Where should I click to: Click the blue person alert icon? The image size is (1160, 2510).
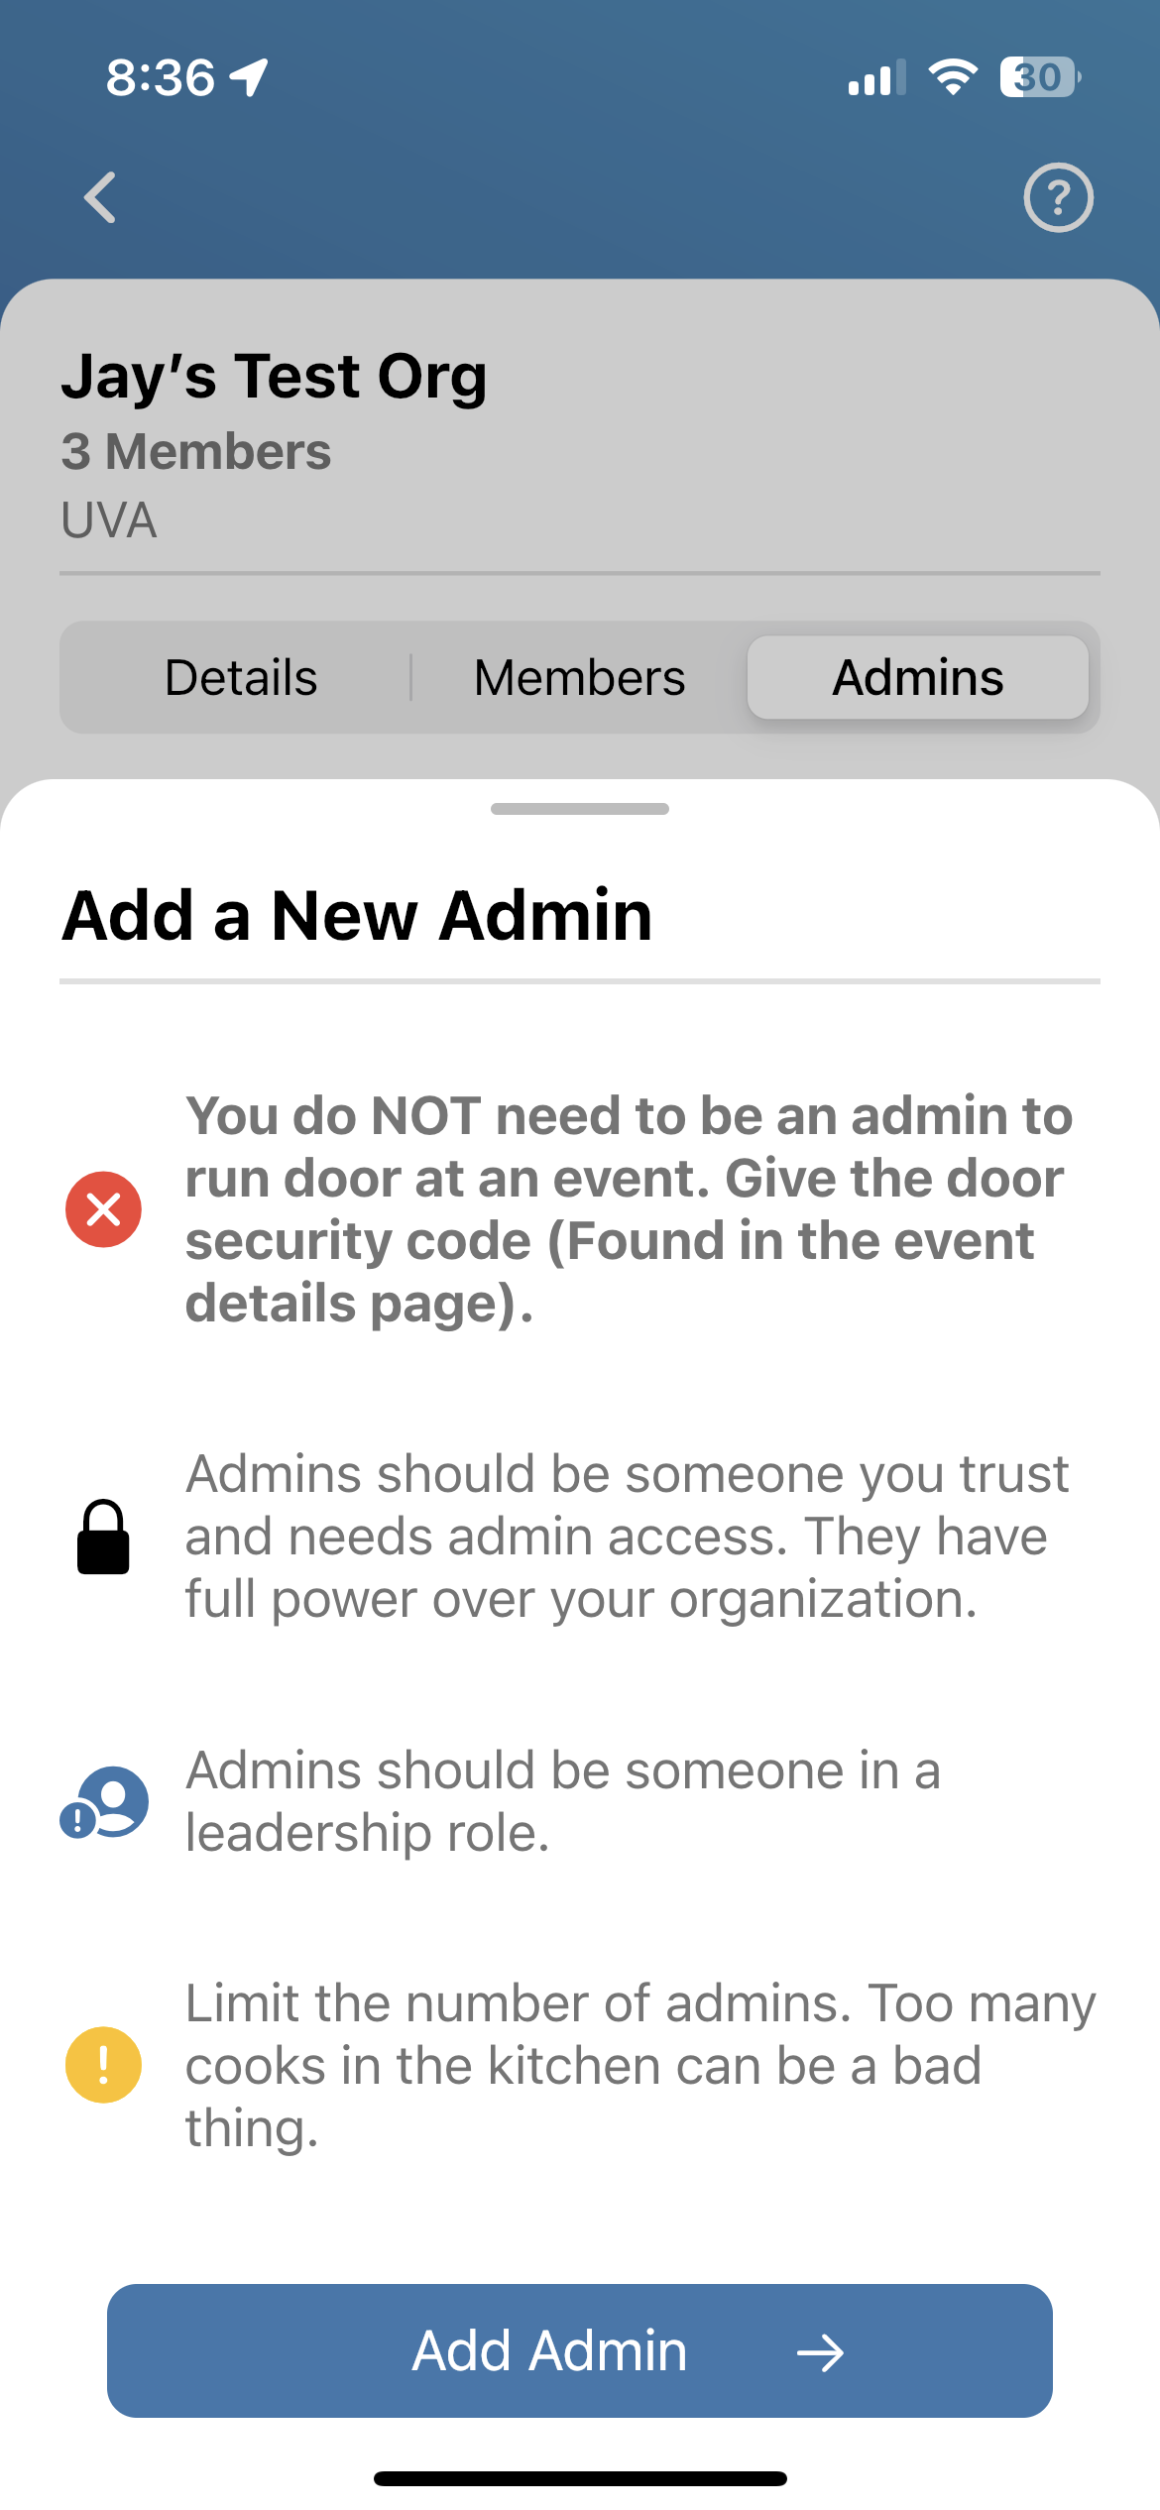pos(104,1801)
